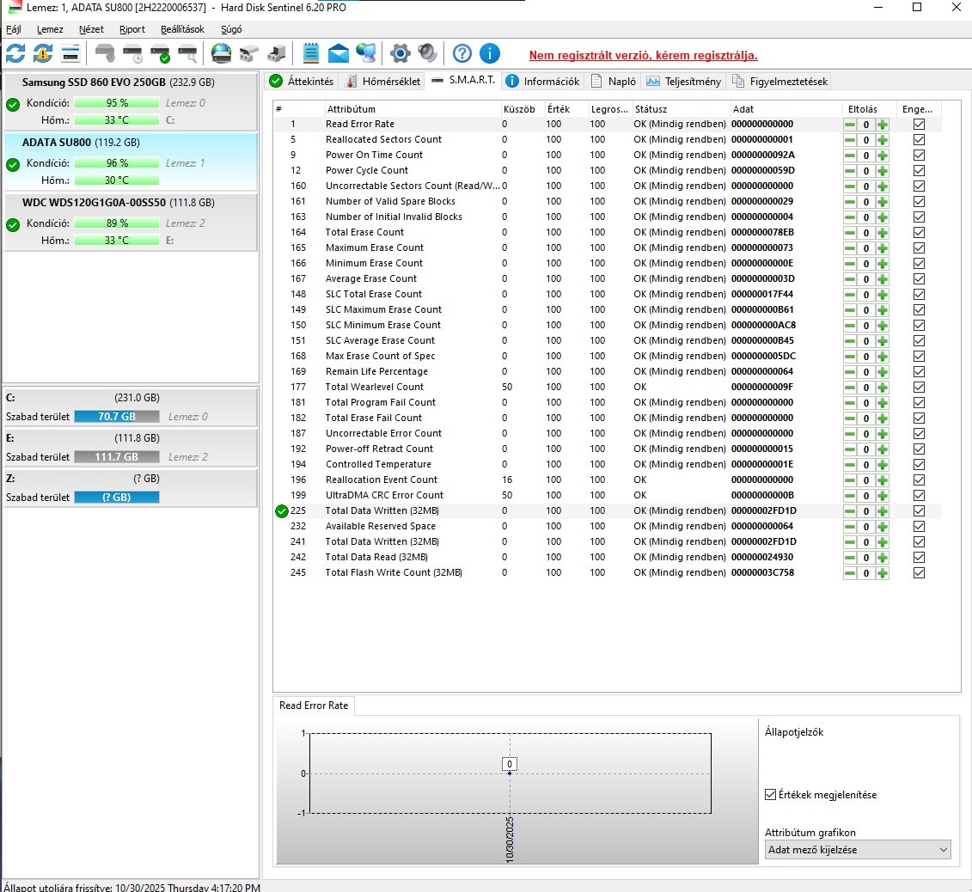Toggle enable checkbox for Power On Time Count
This screenshot has height=892, width=972.
tap(919, 155)
